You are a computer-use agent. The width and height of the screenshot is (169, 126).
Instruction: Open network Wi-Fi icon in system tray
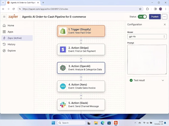[x=144, y=123]
